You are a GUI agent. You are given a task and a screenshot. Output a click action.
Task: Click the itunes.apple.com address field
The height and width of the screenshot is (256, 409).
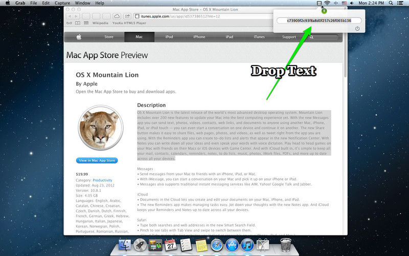coord(203,16)
